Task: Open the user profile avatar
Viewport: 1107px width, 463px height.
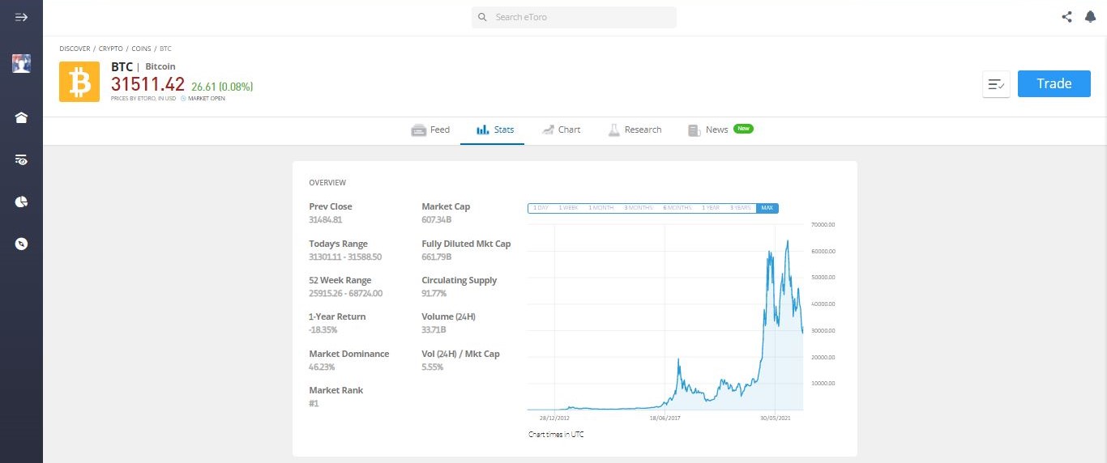Action: (21, 64)
